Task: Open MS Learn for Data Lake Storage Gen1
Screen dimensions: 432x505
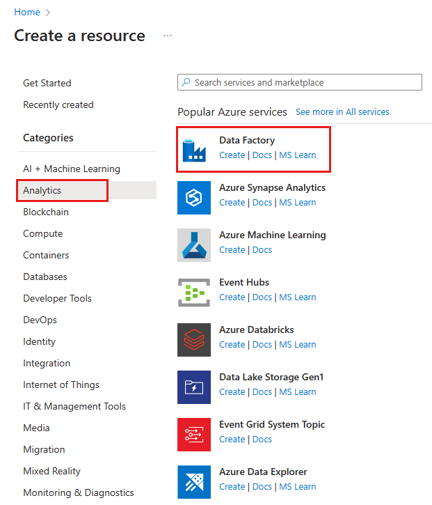Action: point(297,391)
